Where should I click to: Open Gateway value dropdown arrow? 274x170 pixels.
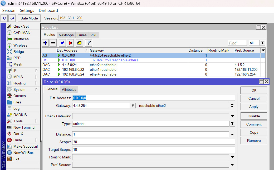pyautogui.click(x=133, y=106)
